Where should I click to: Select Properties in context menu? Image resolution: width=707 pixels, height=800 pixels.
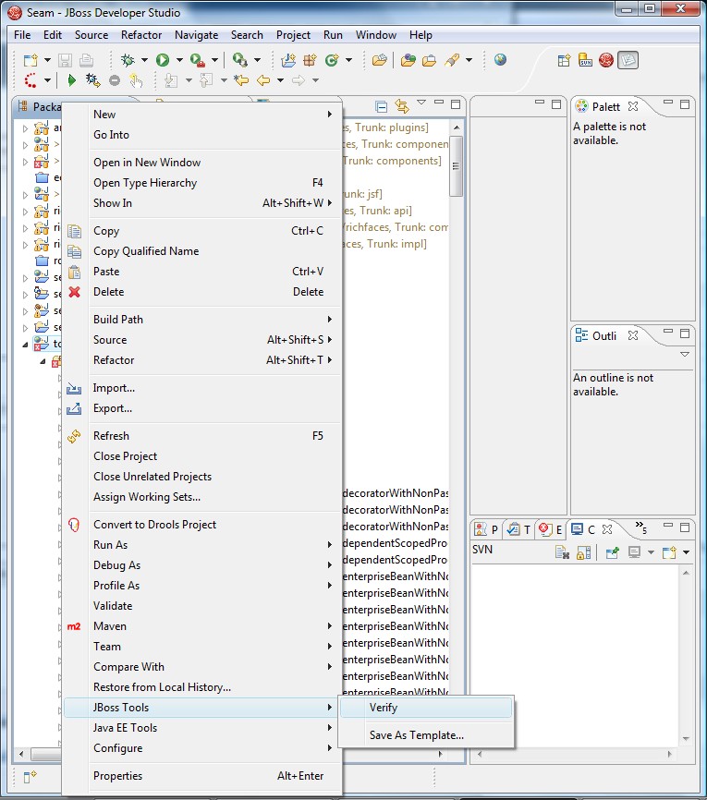click(x=202, y=776)
